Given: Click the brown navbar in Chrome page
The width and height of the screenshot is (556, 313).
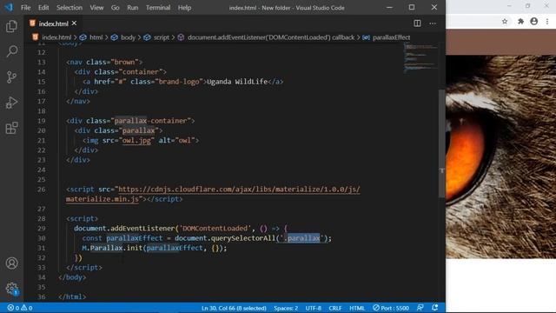Looking at the screenshot, I should tap(500, 42).
